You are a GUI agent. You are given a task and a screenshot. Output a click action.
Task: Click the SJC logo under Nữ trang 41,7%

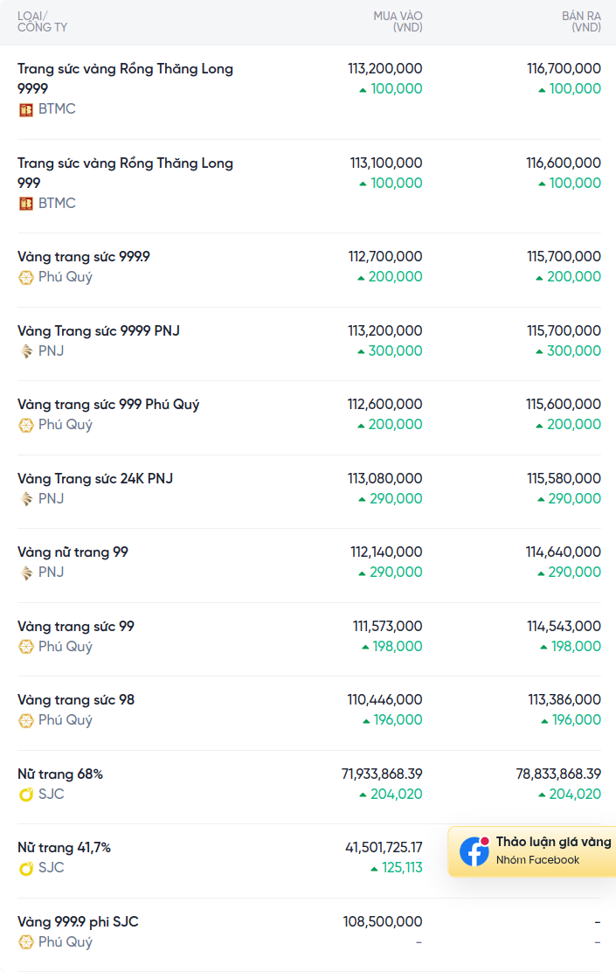(x=25, y=869)
